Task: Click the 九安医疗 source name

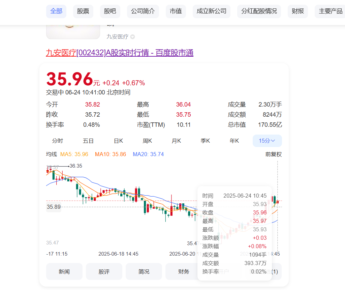Action: (x=117, y=37)
